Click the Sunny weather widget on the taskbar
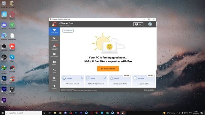 click(169, 113)
